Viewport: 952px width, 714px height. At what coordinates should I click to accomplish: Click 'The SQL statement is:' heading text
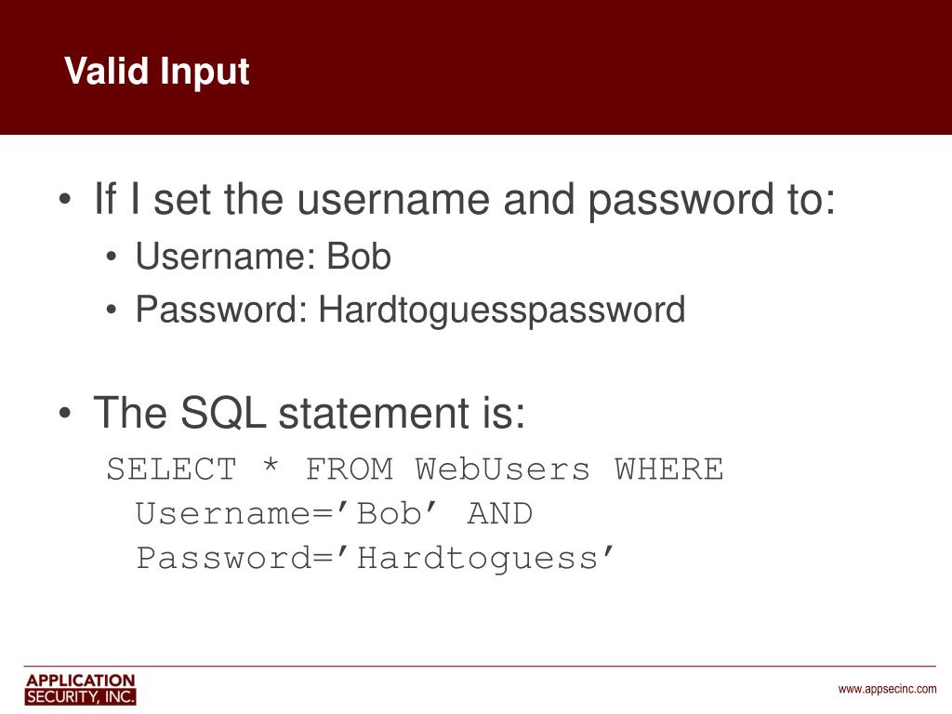tap(309, 412)
